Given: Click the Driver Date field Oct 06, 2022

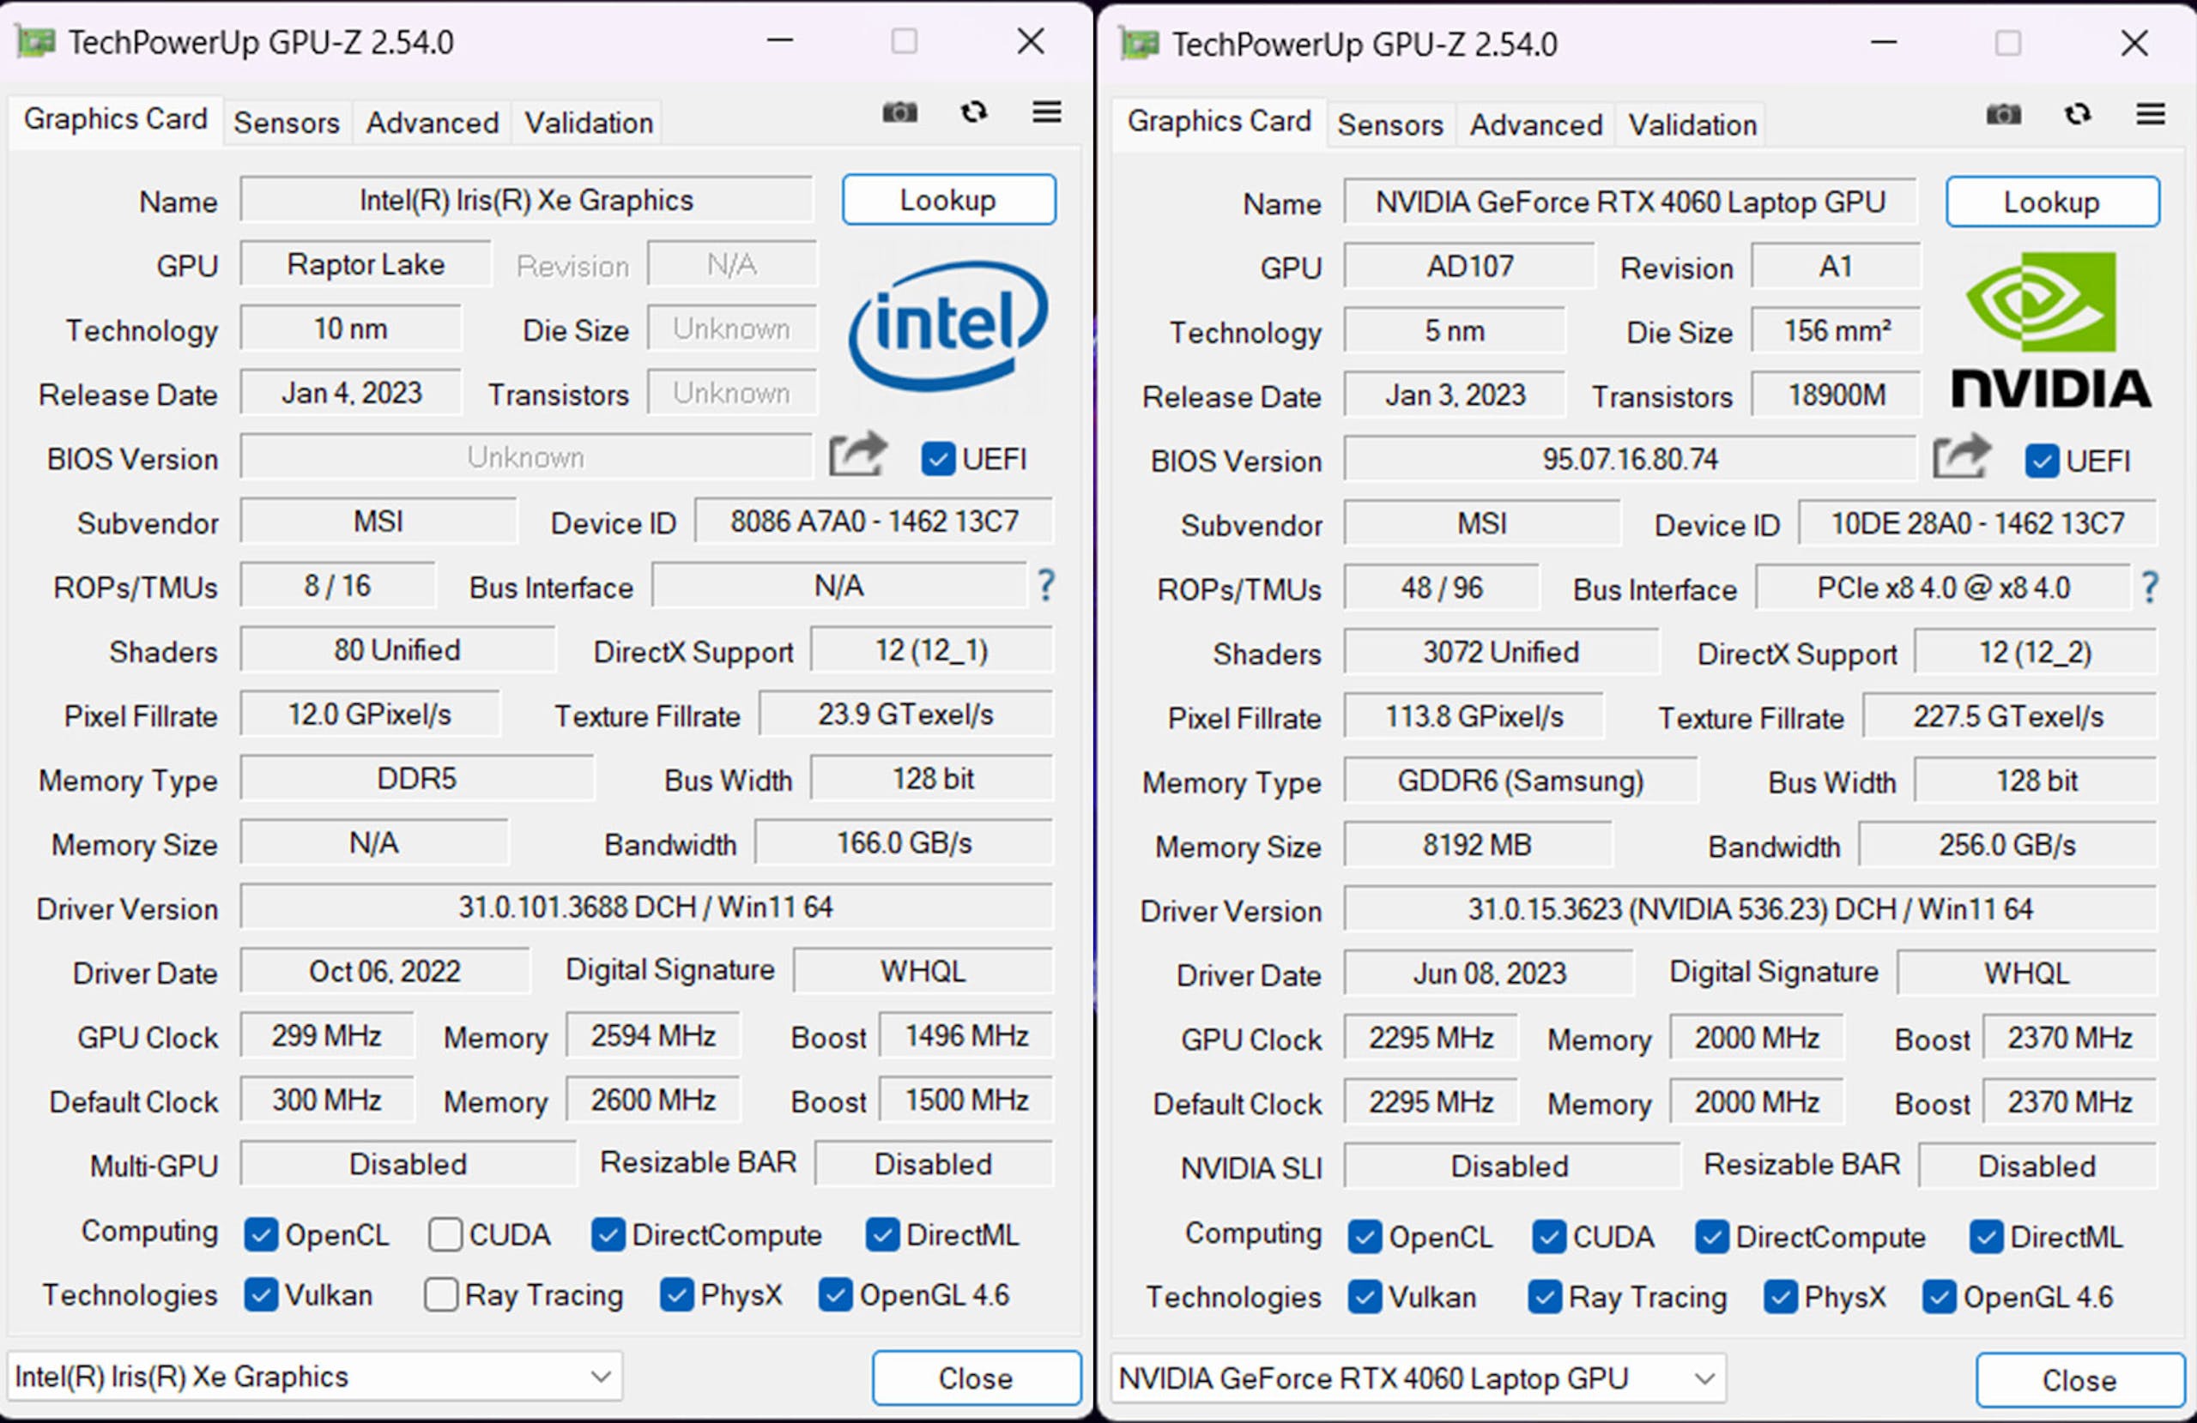Looking at the screenshot, I should pyautogui.click(x=385, y=971).
